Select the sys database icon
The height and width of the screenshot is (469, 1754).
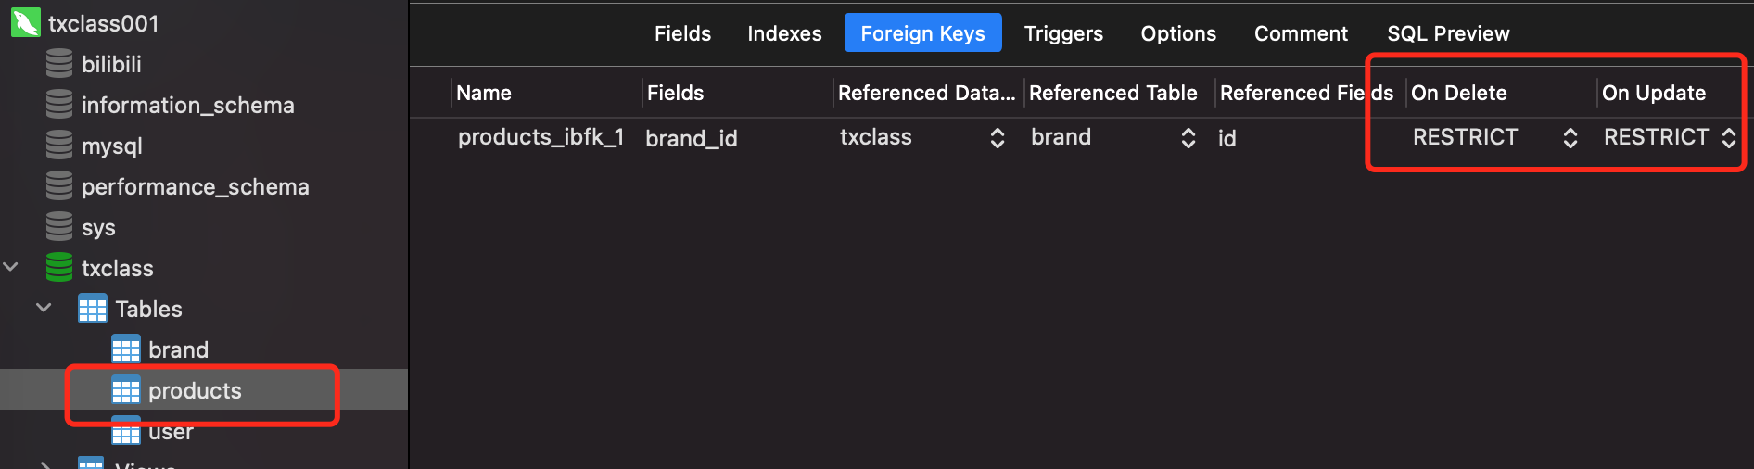pyautogui.click(x=59, y=227)
